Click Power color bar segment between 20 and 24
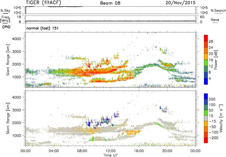 point(206,50)
